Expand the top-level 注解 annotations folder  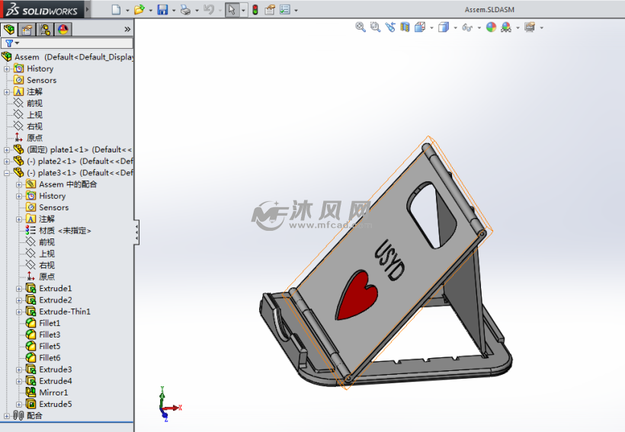click(6, 92)
